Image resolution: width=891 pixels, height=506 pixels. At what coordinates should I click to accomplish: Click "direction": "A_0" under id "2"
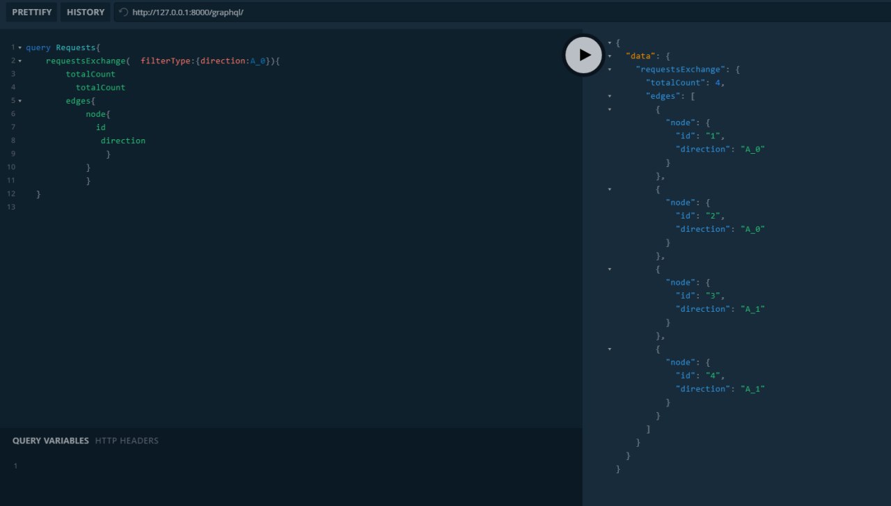coord(720,229)
